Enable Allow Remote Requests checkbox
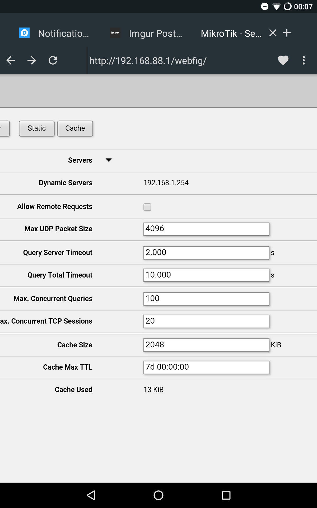Image resolution: width=317 pixels, height=508 pixels. coord(147,207)
